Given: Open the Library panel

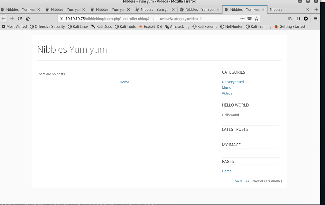Looking at the screenshot, I should tap(290, 19).
